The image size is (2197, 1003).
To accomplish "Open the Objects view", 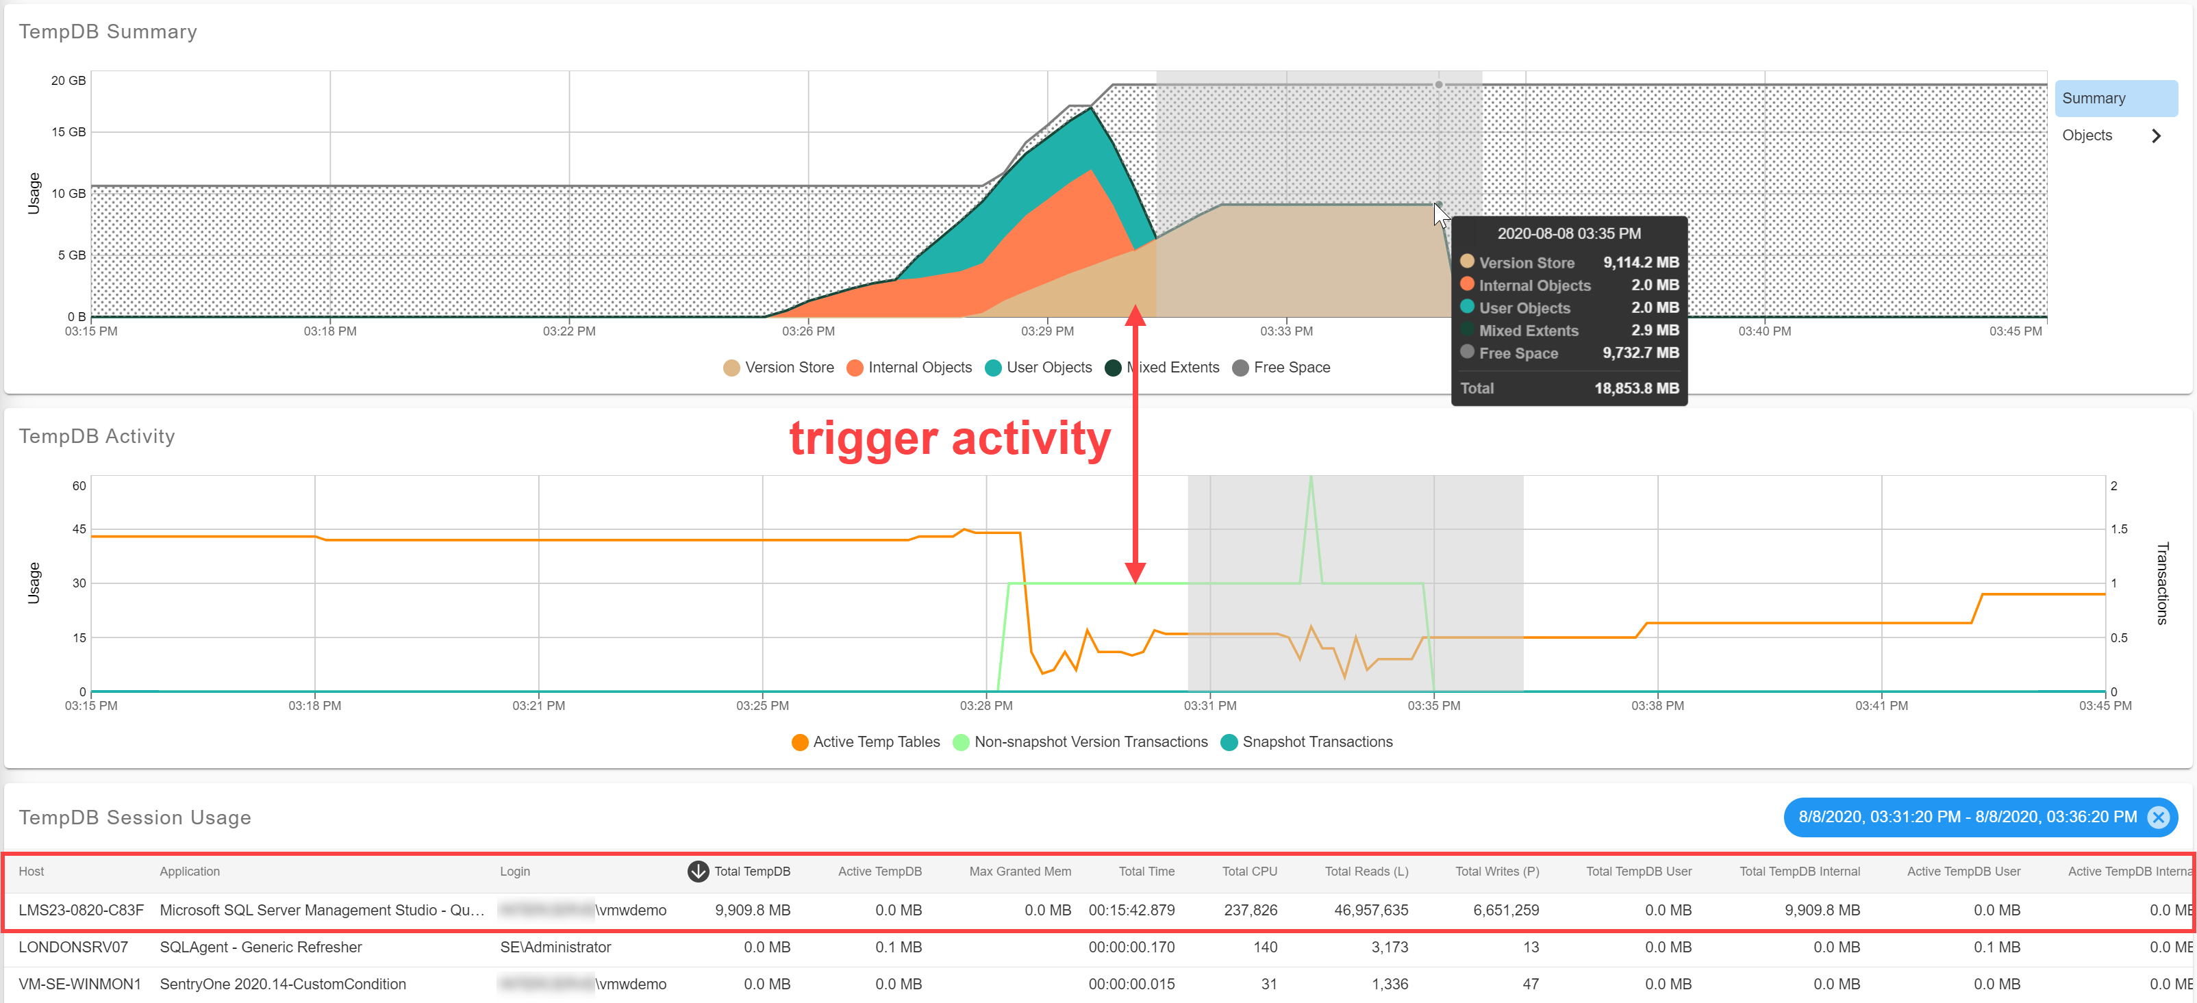I will [x=2087, y=136].
